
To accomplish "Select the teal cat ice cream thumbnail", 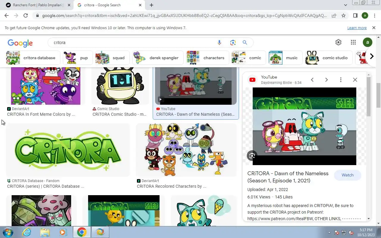I will point(204,211).
